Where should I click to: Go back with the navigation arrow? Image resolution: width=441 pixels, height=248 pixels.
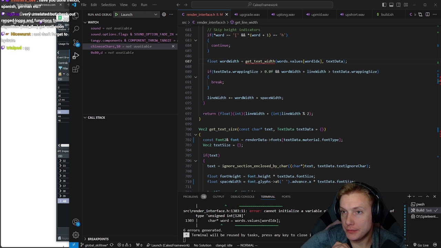pyautogui.click(x=178, y=5)
